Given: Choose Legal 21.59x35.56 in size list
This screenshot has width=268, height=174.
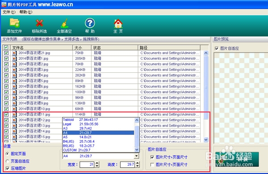Looking at the screenshot, I should 98,124.
